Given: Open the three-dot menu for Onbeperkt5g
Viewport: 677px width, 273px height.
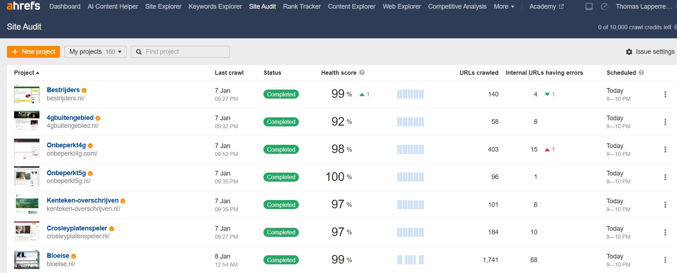Looking at the screenshot, I should tap(665, 177).
